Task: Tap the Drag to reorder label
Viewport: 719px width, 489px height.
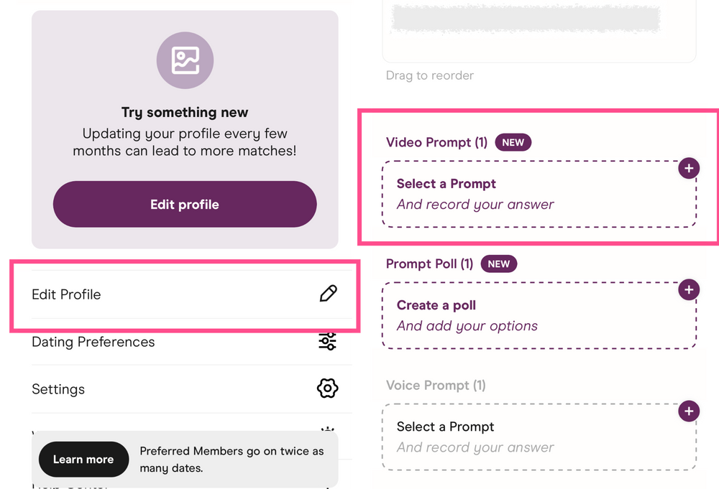Action: coord(429,75)
